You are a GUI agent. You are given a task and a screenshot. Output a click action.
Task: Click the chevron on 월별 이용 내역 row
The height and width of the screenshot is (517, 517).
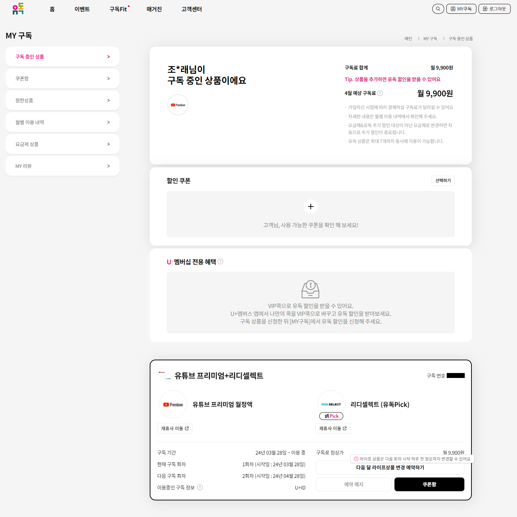point(108,122)
